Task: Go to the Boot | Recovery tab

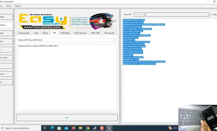Action: (x=80, y=33)
